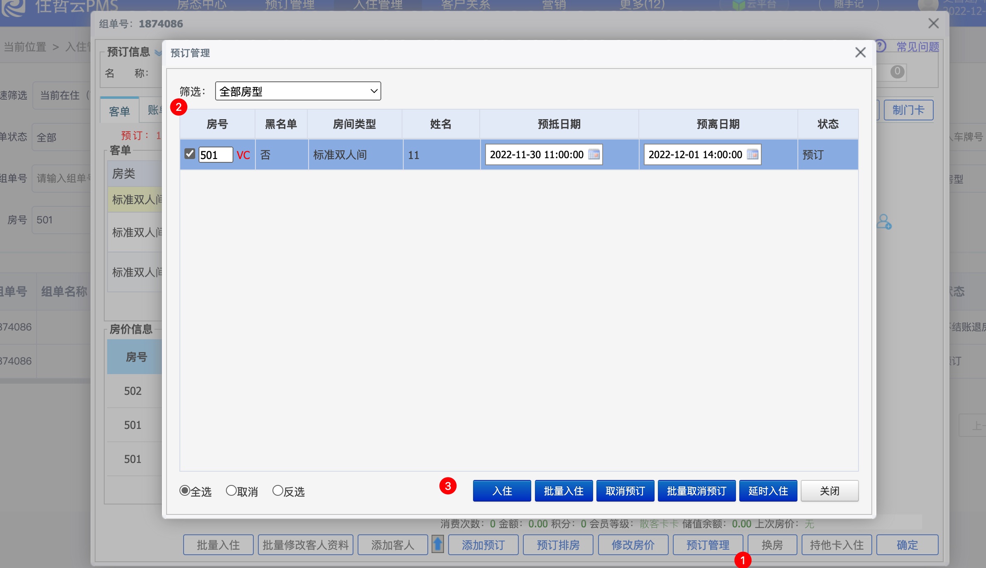
Task: Click the blue up-arrow icon beside 添加预订
Action: coord(438,544)
